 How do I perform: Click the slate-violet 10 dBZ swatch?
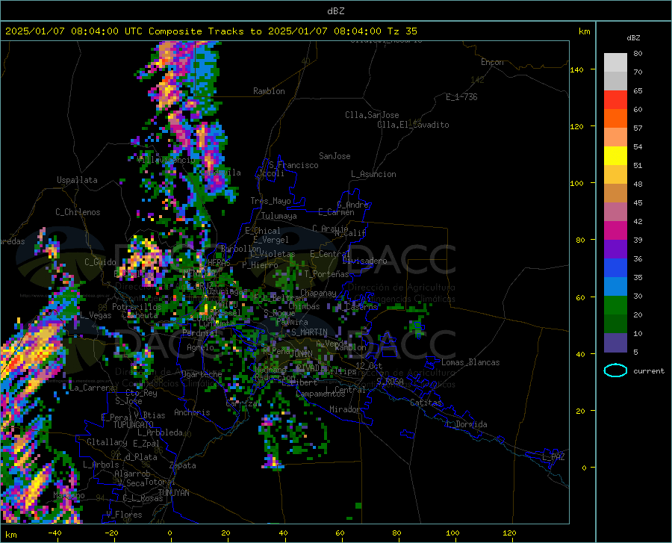coord(615,342)
